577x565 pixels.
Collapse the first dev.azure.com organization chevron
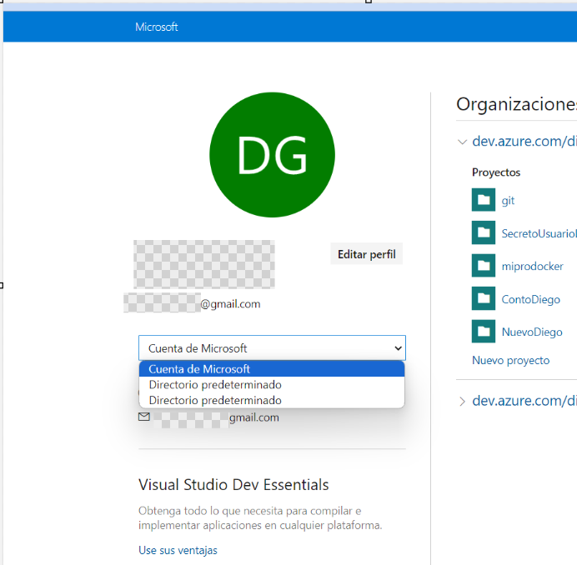(x=462, y=142)
